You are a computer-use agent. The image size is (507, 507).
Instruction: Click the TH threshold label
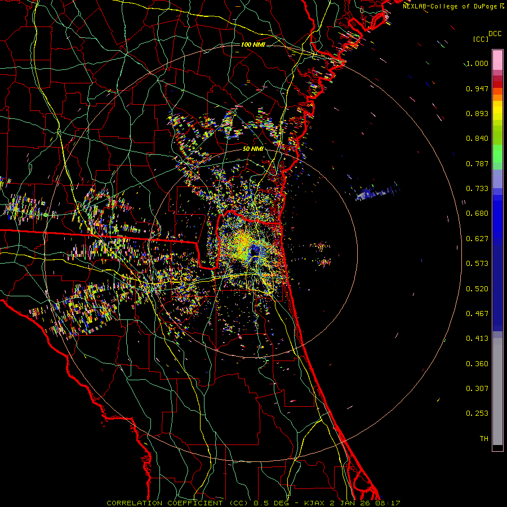point(484,439)
